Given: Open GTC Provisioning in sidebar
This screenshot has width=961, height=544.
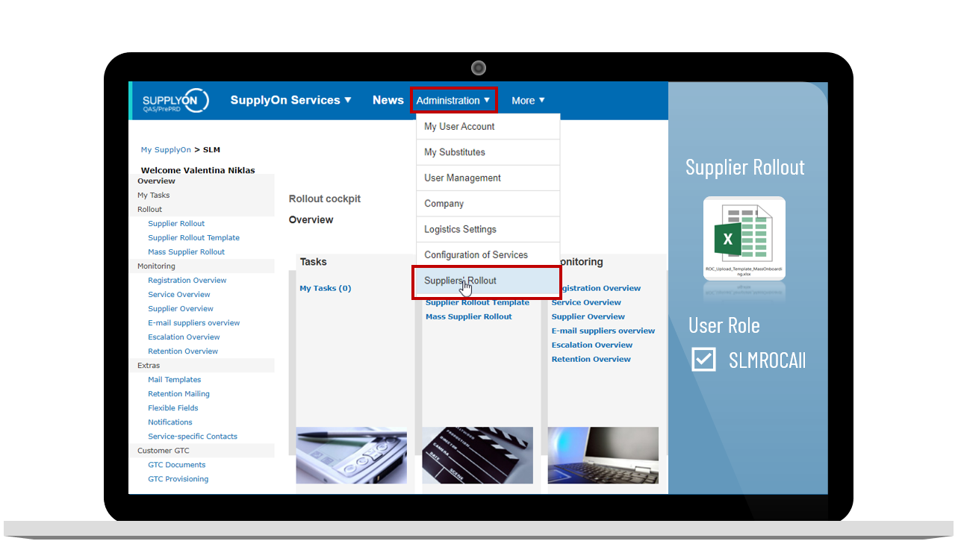Looking at the screenshot, I should tap(178, 479).
